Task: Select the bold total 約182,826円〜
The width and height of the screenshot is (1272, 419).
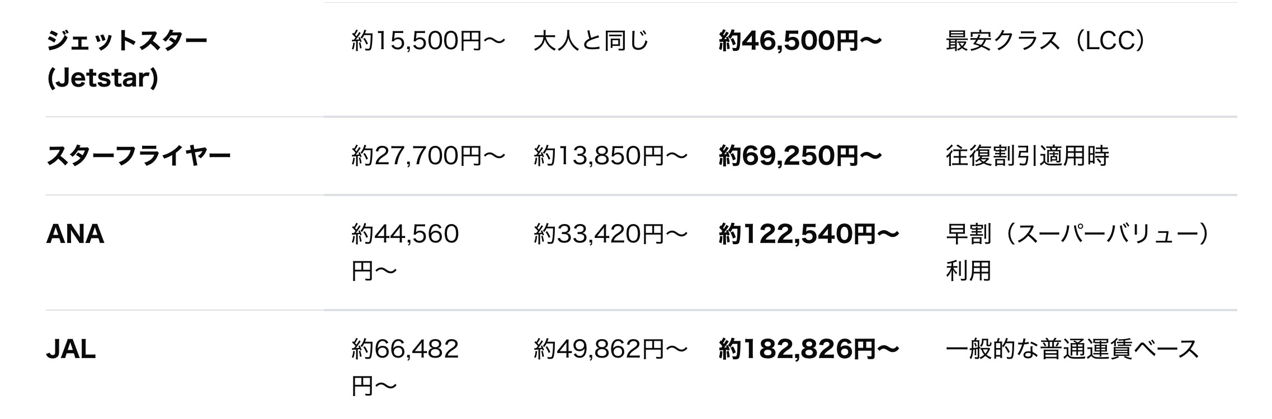Action: click(808, 350)
